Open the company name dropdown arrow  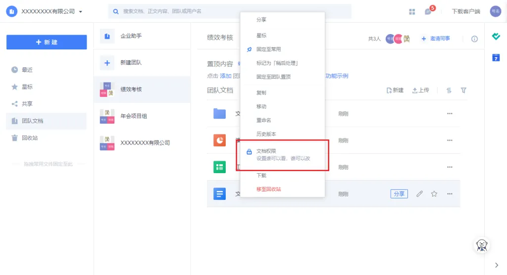(x=81, y=12)
